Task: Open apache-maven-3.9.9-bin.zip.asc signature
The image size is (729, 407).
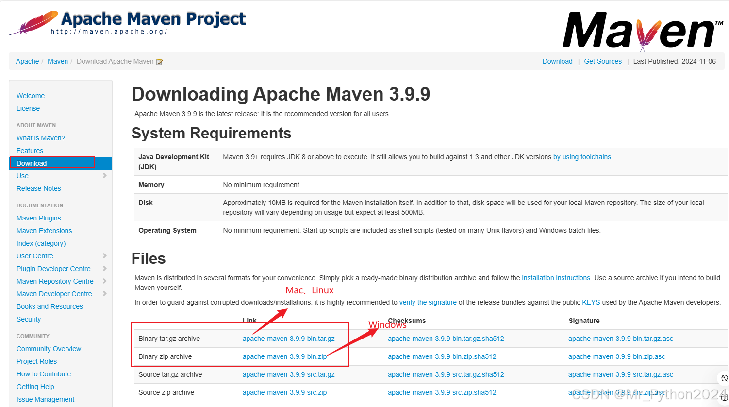Action: coord(616,356)
